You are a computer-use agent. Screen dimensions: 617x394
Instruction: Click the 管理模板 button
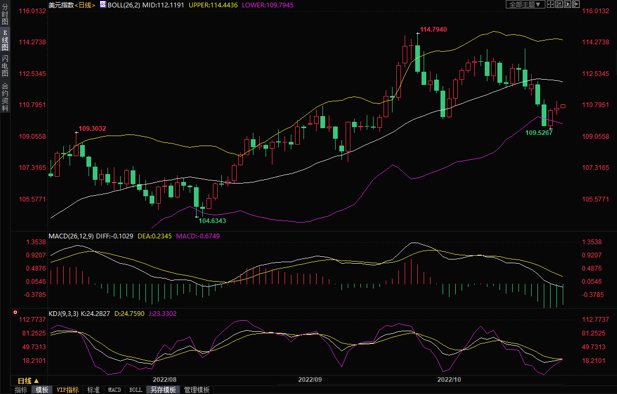click(x=197, y=390)
